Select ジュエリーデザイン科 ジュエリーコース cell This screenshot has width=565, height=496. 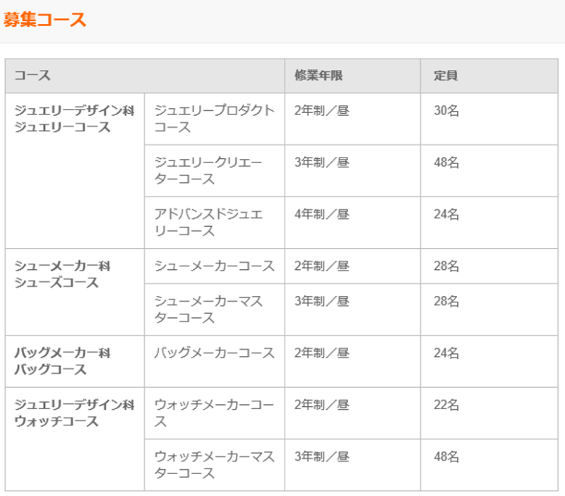pos(75,171)
